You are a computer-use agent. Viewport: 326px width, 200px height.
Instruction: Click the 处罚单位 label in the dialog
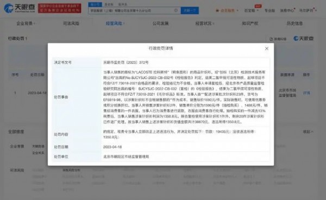click(x=61, y=157)
